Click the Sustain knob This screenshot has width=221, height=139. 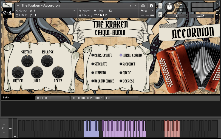point(27,60)
